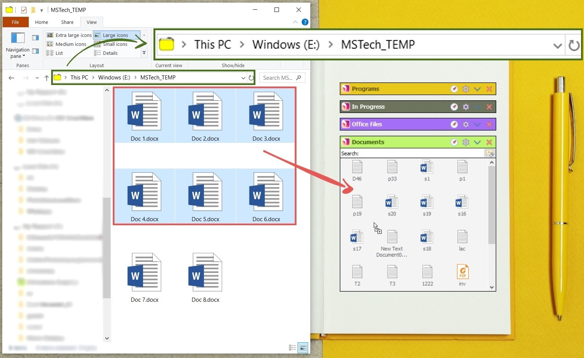Go back with the Back arrow
The width and height of the screenshot is (584, 358).
tap(12, 78)
